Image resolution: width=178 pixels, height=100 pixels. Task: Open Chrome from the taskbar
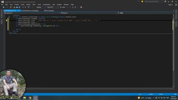(x=30, y=98)
